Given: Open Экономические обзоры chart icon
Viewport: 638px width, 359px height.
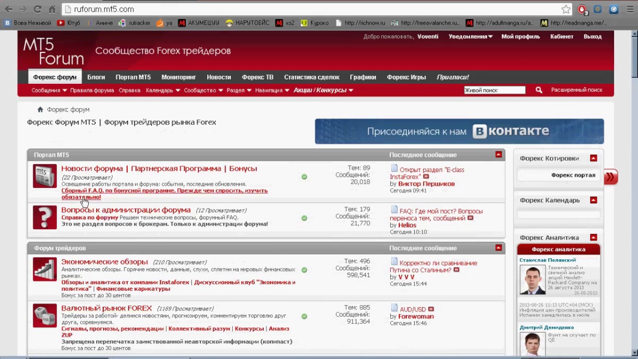Looking at the screenshot, I should (45, 269).
